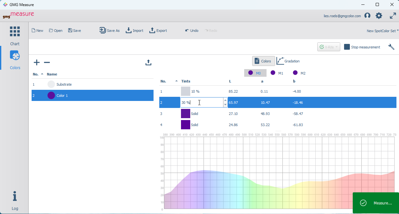Toggle fullscreen expand arrows icon

[393, 16]
